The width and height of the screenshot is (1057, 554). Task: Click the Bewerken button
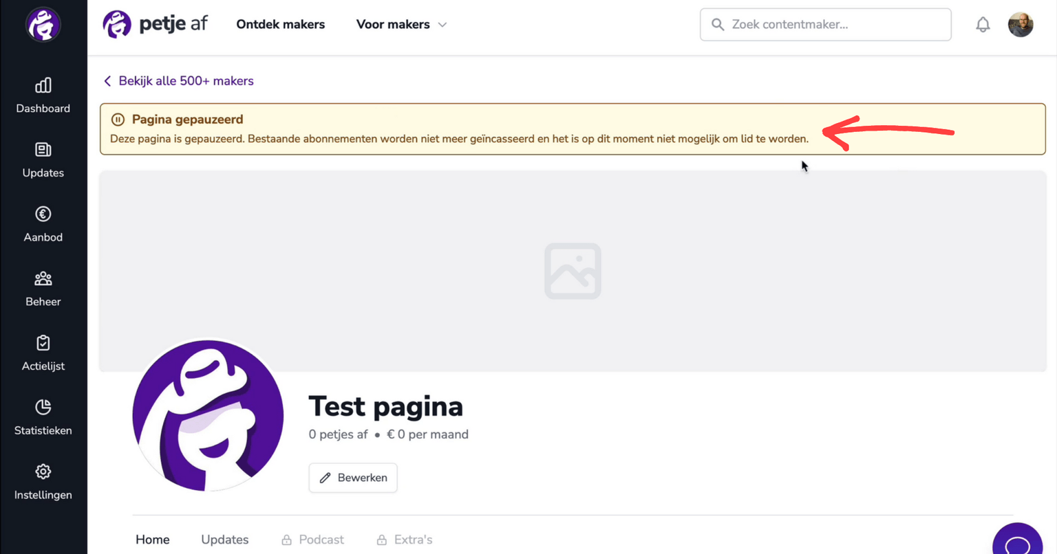pos(353,478)
